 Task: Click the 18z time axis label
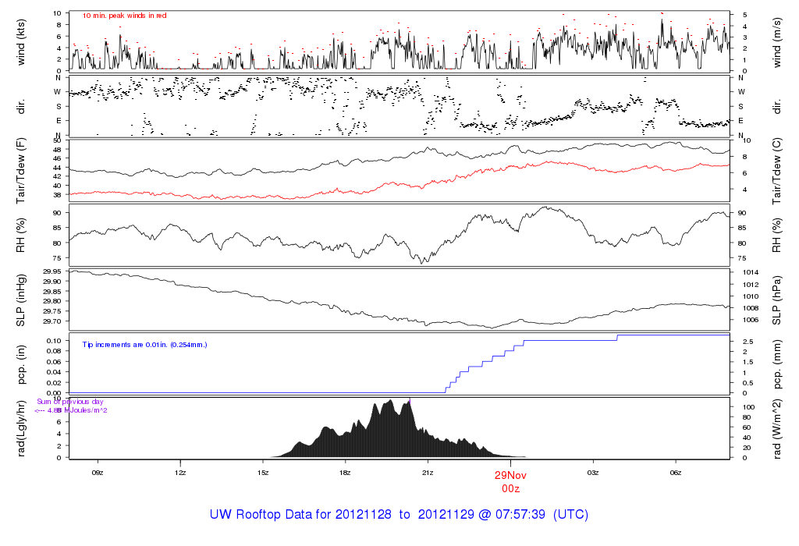point(346,473)
